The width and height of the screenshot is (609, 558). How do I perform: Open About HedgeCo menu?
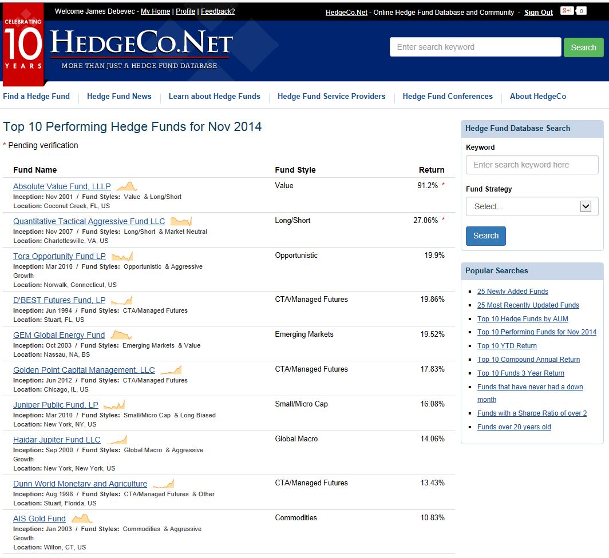pyautogui.click(x=538, y=96)
